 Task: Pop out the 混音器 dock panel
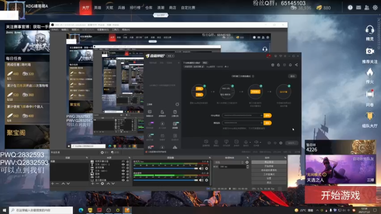pos(210,158)
